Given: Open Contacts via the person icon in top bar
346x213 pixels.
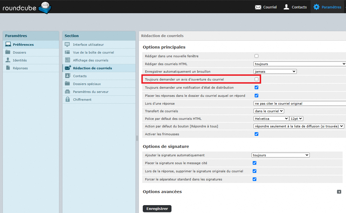Looking at the screenshot, I should coord(286,7).
